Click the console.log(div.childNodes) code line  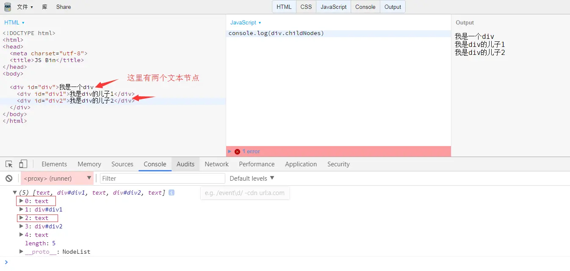(276, 33)
